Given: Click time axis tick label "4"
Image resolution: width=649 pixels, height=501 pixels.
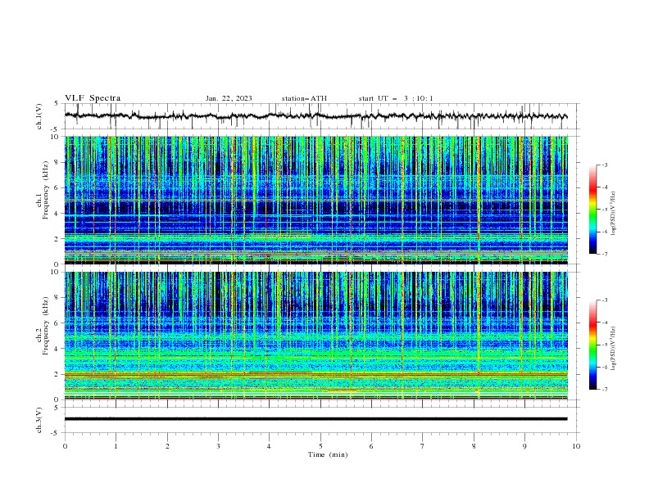Looking at the screenshot, I should coord(269,446).
